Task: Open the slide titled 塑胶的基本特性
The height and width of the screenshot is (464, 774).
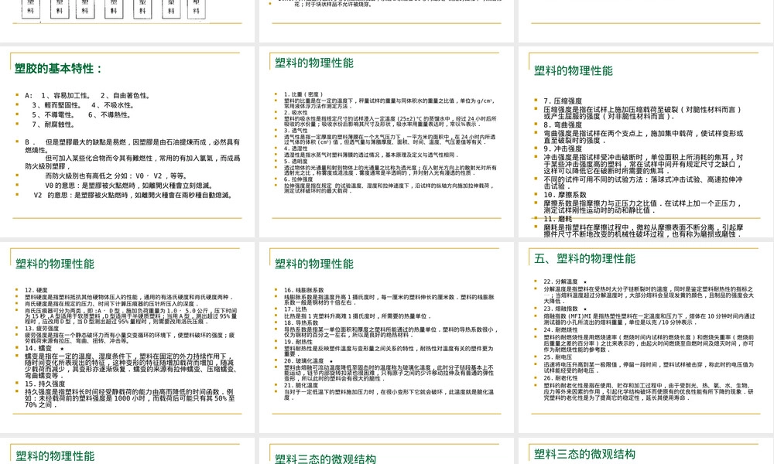Action: 128,142
